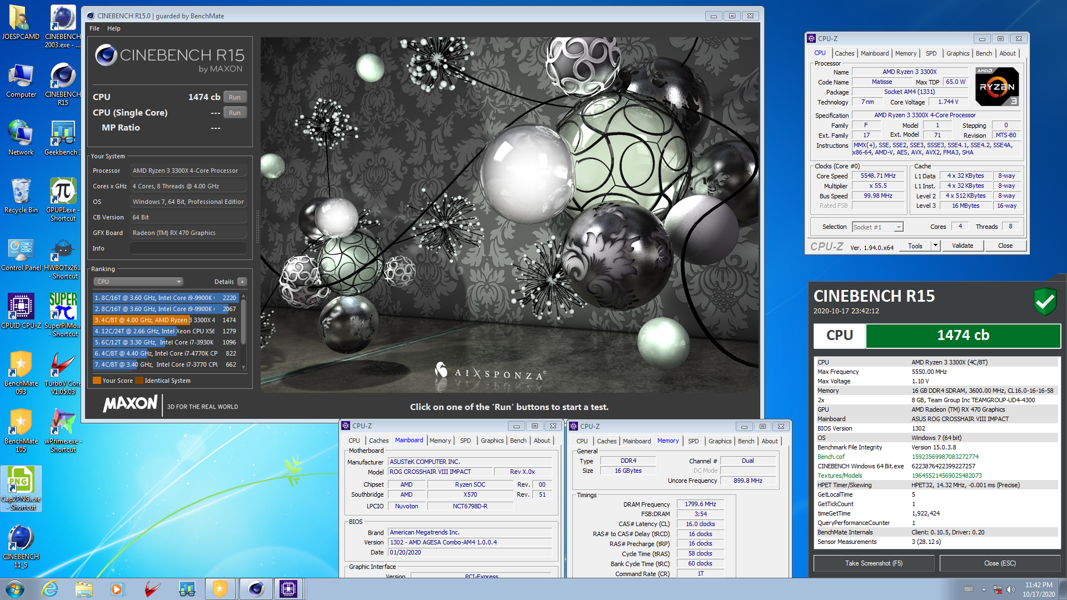The height and width of the screenshot is (600, 1067).
Task: Open the Windows Start menu
Action: pyautogui.click(x=15, y=589)
